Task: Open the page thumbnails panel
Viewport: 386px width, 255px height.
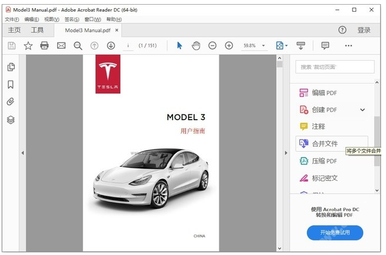Action: click(x=11, y=68)
